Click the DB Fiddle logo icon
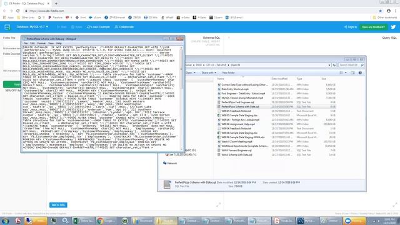Screen dimensions: 400x225 tap(7, 27)
